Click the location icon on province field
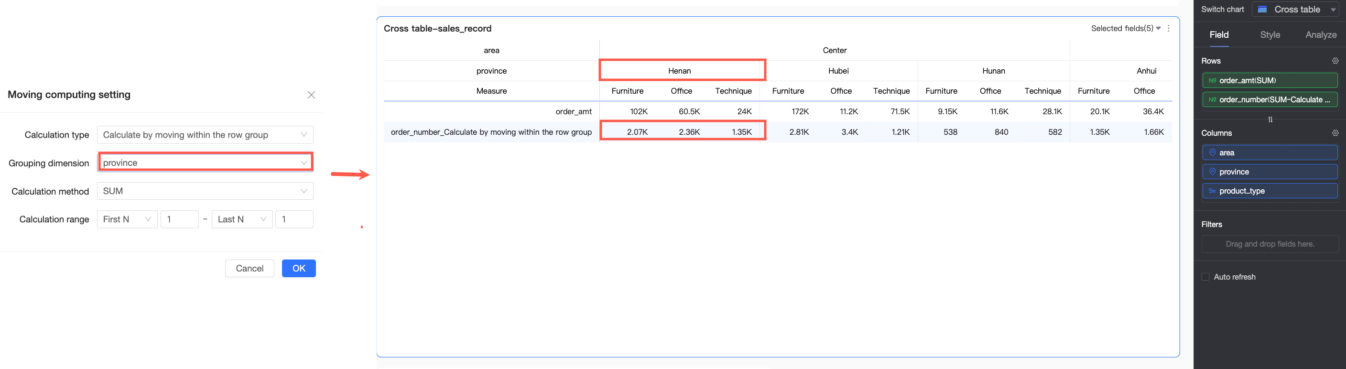Viewport: 1346px width, 369px height. pos(1212,172)
